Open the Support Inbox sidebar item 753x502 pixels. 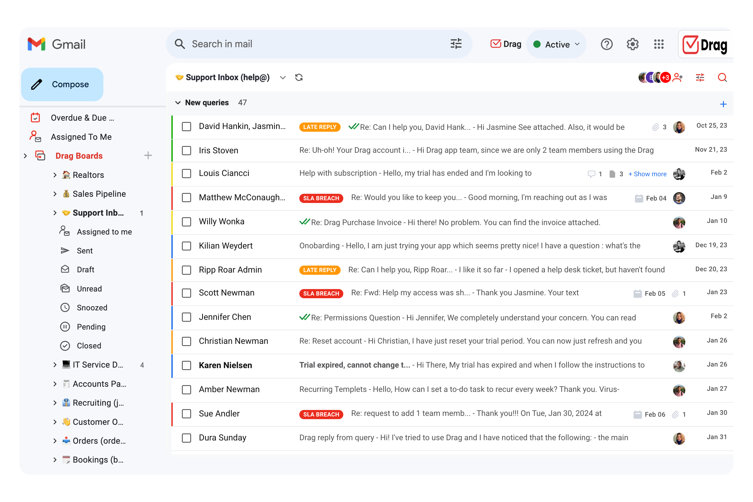click(98, 213)
